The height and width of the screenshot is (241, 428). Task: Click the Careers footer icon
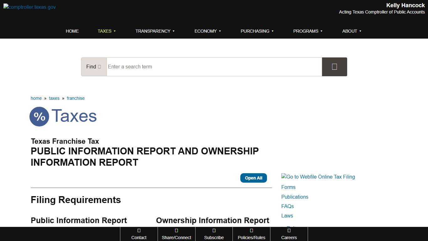(x=289, y=231)
